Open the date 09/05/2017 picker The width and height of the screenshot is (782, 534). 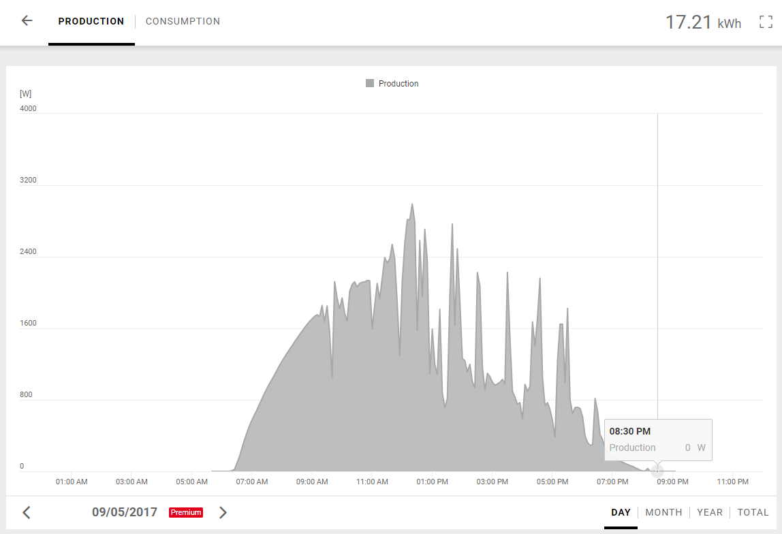125,512
